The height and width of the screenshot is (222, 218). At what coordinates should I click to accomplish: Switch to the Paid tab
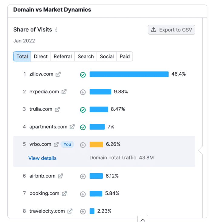(125, 57)
